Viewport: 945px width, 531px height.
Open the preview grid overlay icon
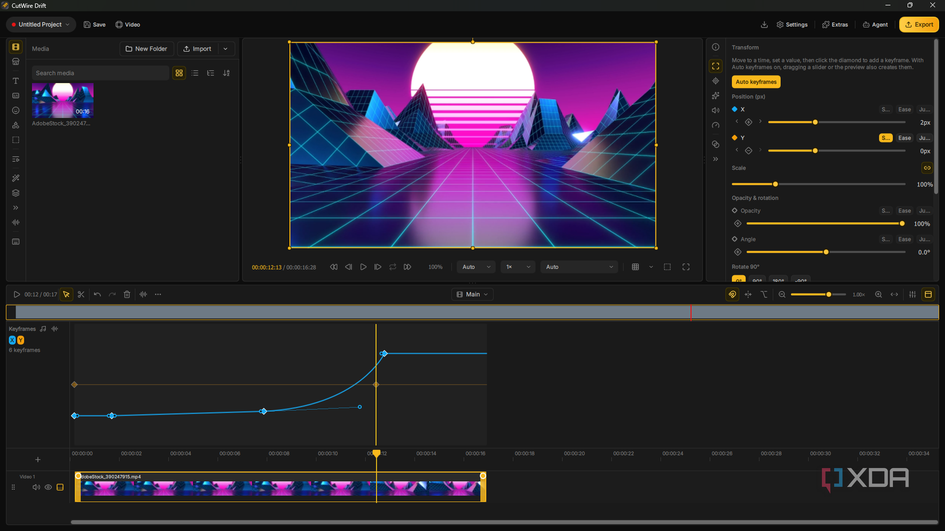pyautogui.click(x=635, y=267)
